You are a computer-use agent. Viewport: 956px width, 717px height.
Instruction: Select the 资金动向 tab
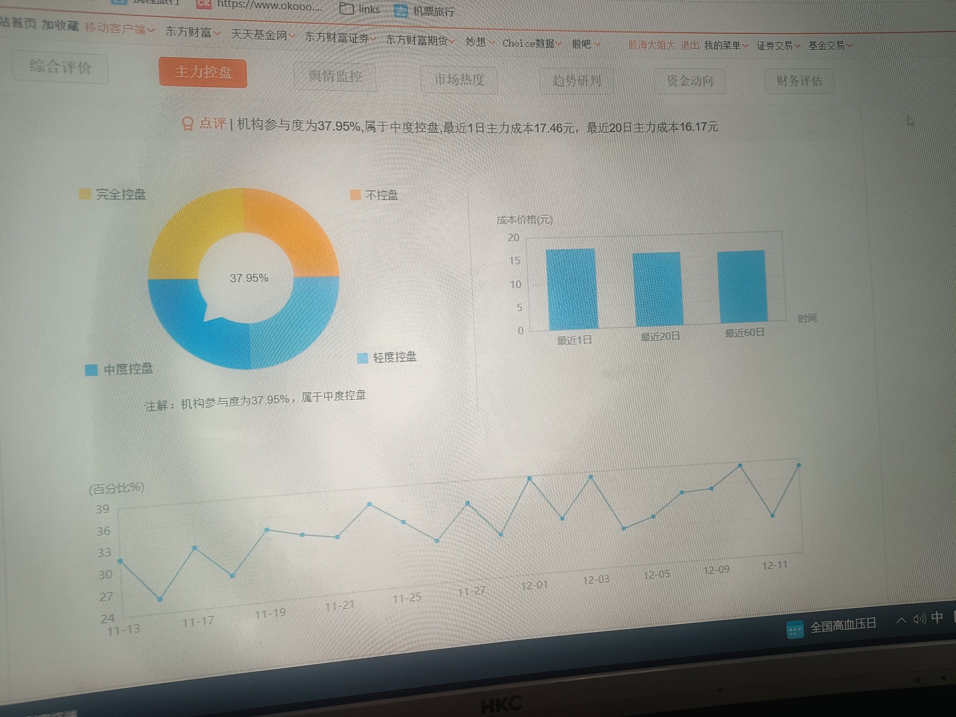pos(689,81)
